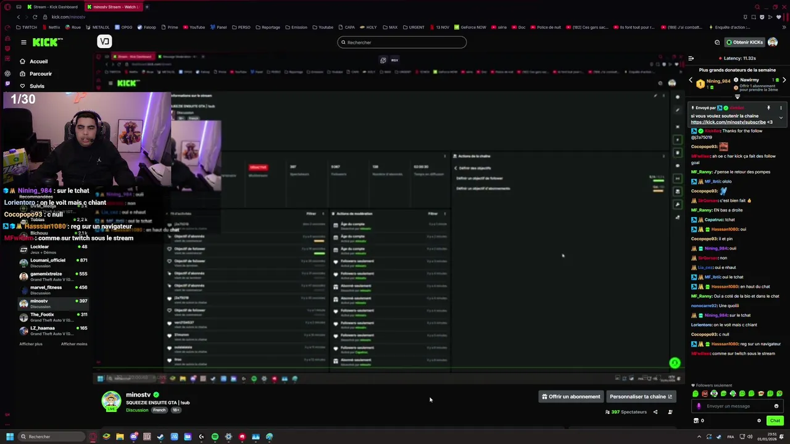Click the Discussion category link
The height and width of the screenshot is (444, 790).
point(137,410)
